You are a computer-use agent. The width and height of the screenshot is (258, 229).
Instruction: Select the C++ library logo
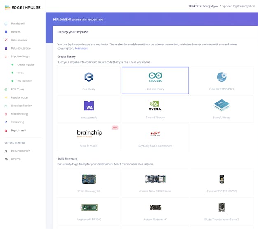click(89, 77)
